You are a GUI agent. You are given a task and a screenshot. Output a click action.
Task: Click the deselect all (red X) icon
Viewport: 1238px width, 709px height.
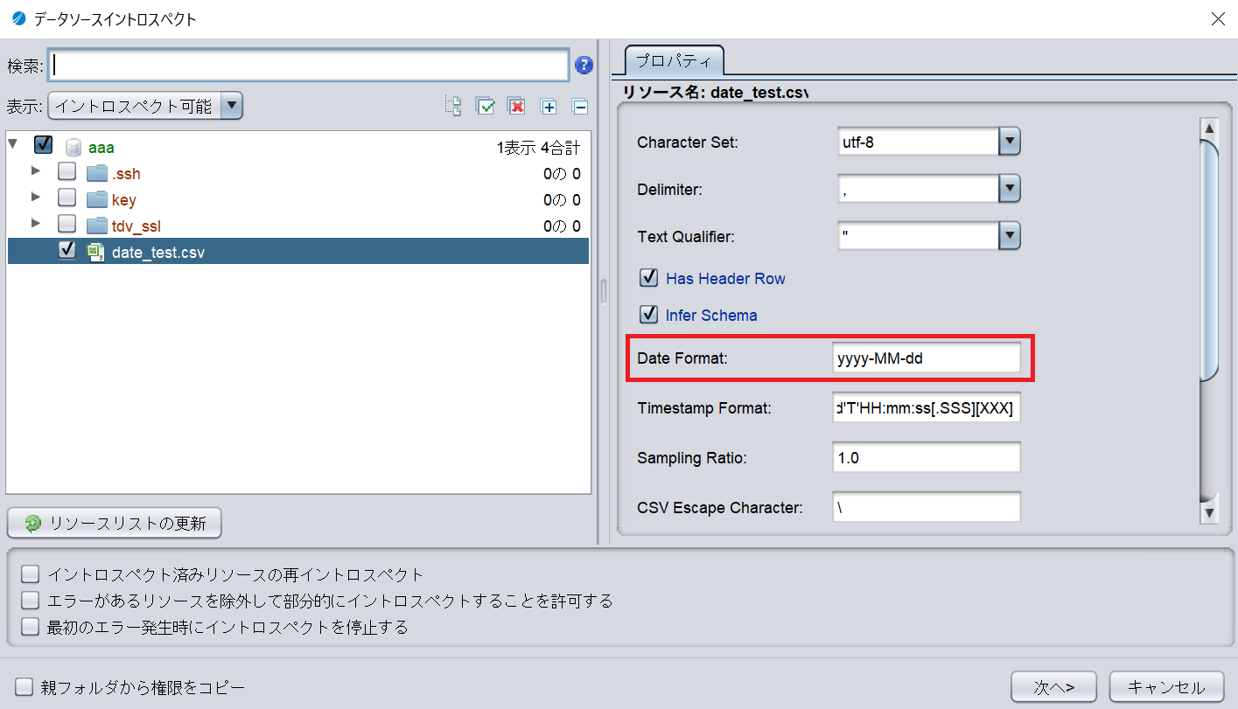tap(517, 107)
